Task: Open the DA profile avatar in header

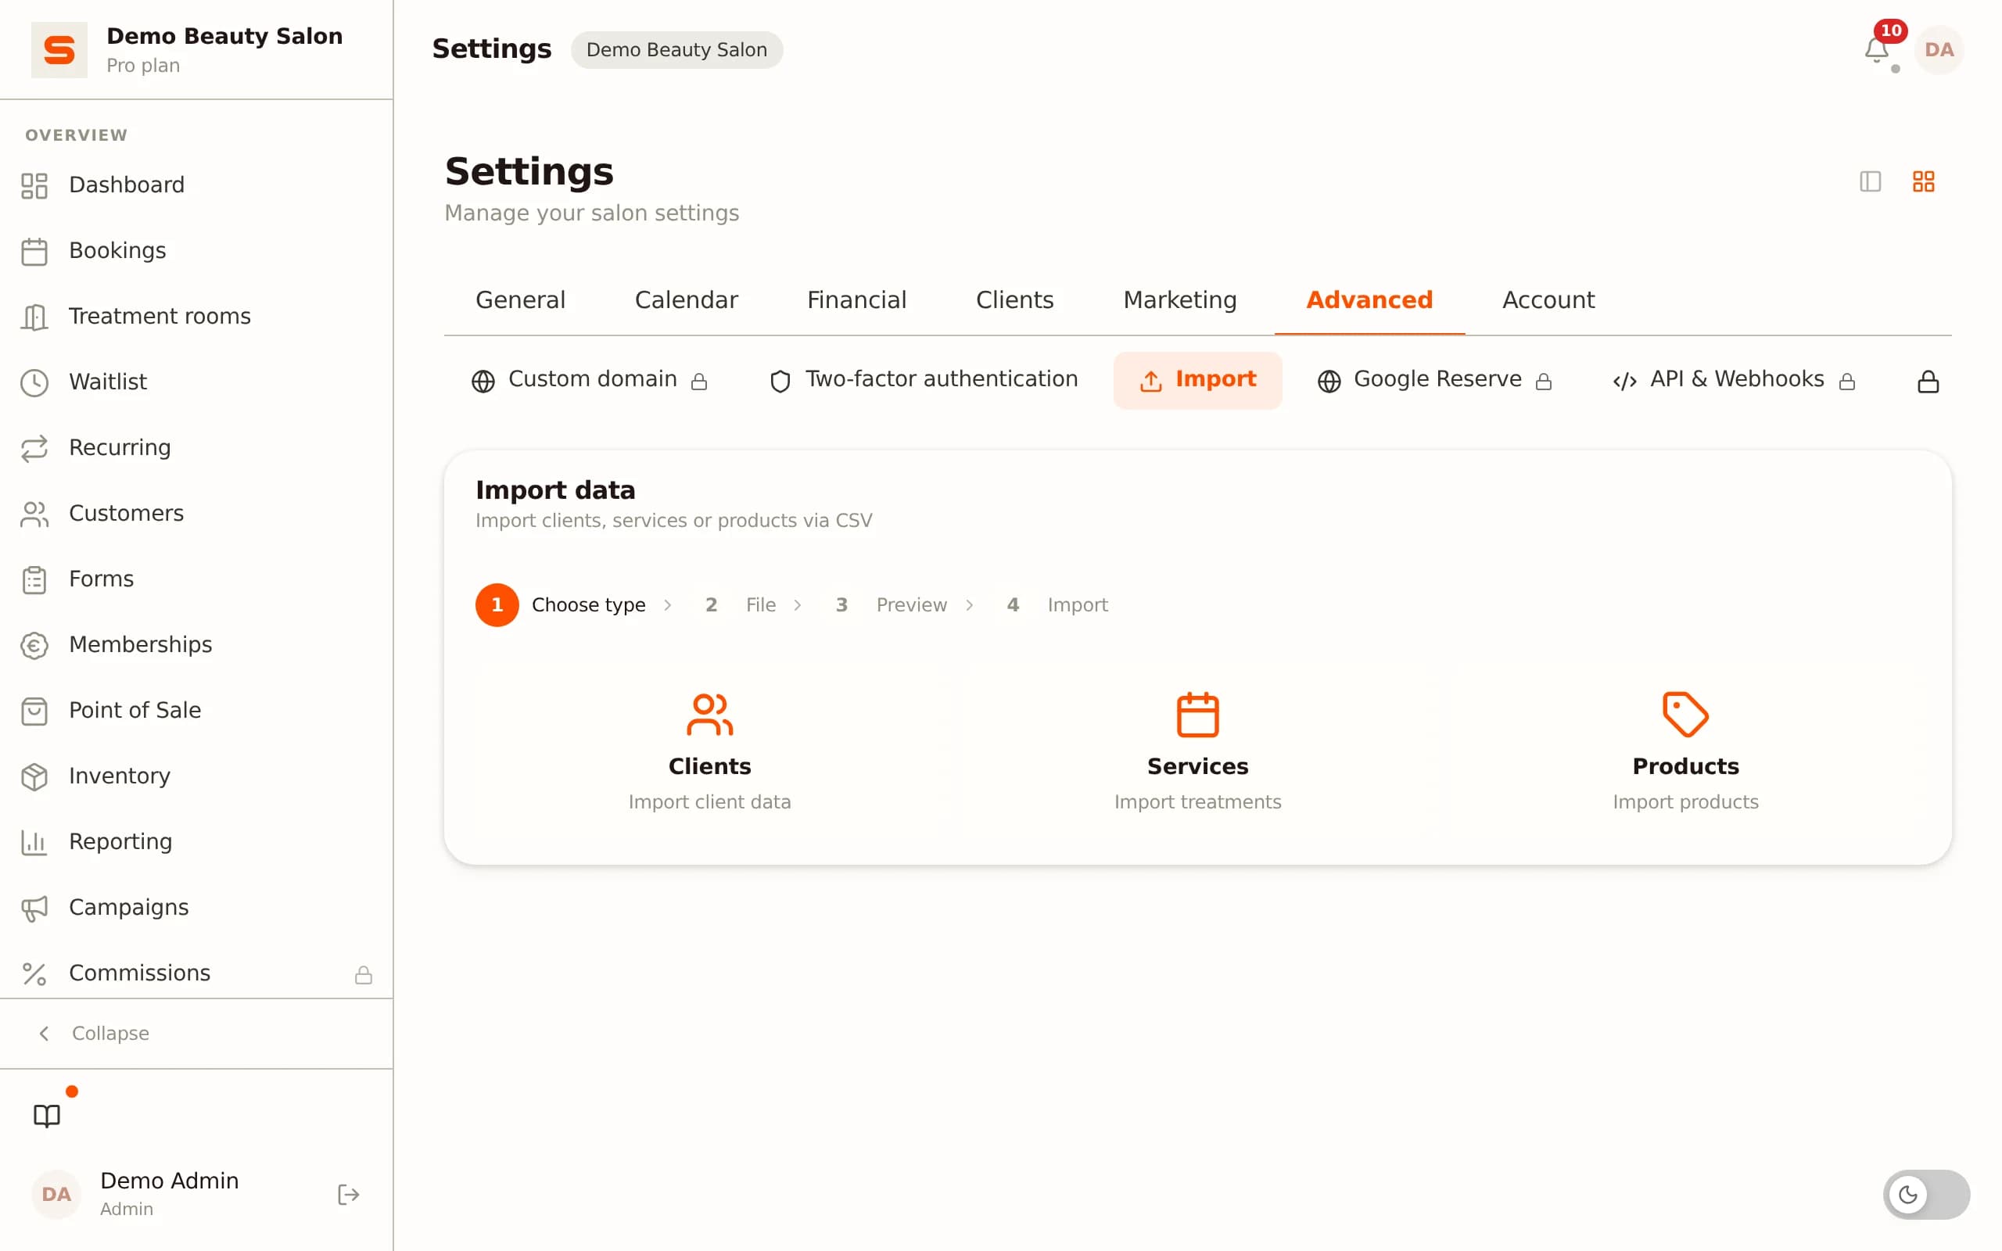Action: [1939, 49]
